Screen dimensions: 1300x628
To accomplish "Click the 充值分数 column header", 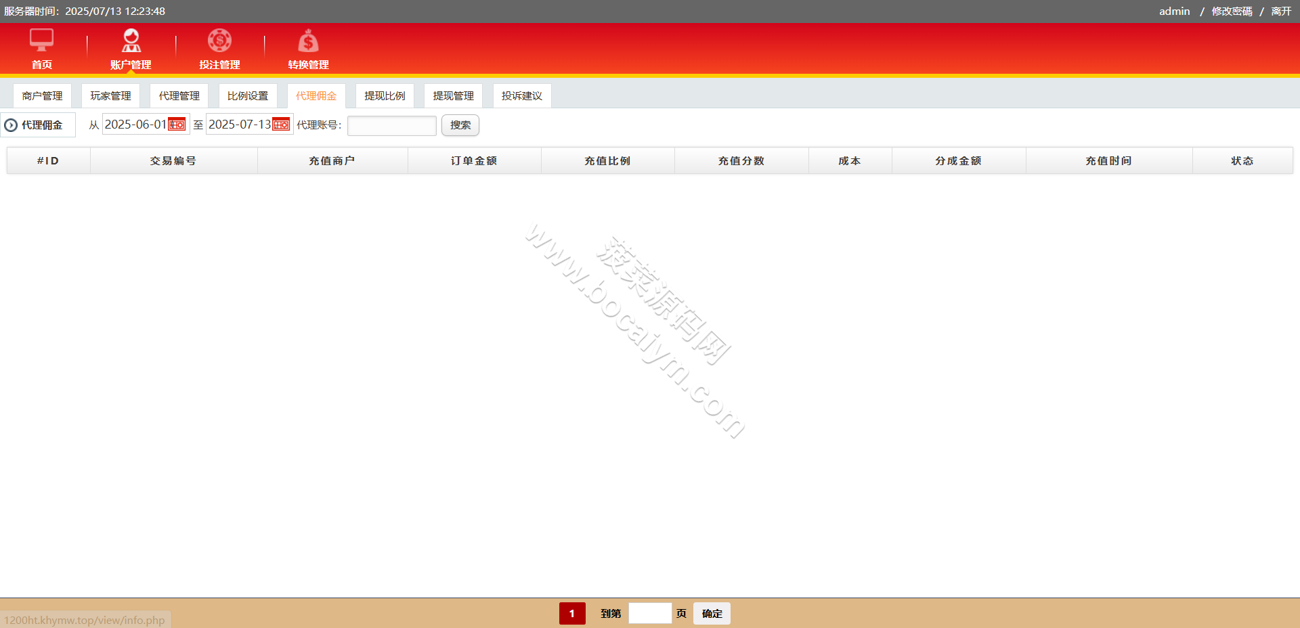I will click(x=741, y=161).
